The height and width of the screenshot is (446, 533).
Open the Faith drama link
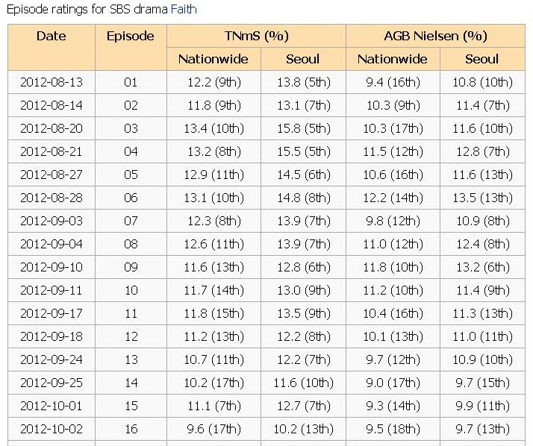(x=184, y=9)
